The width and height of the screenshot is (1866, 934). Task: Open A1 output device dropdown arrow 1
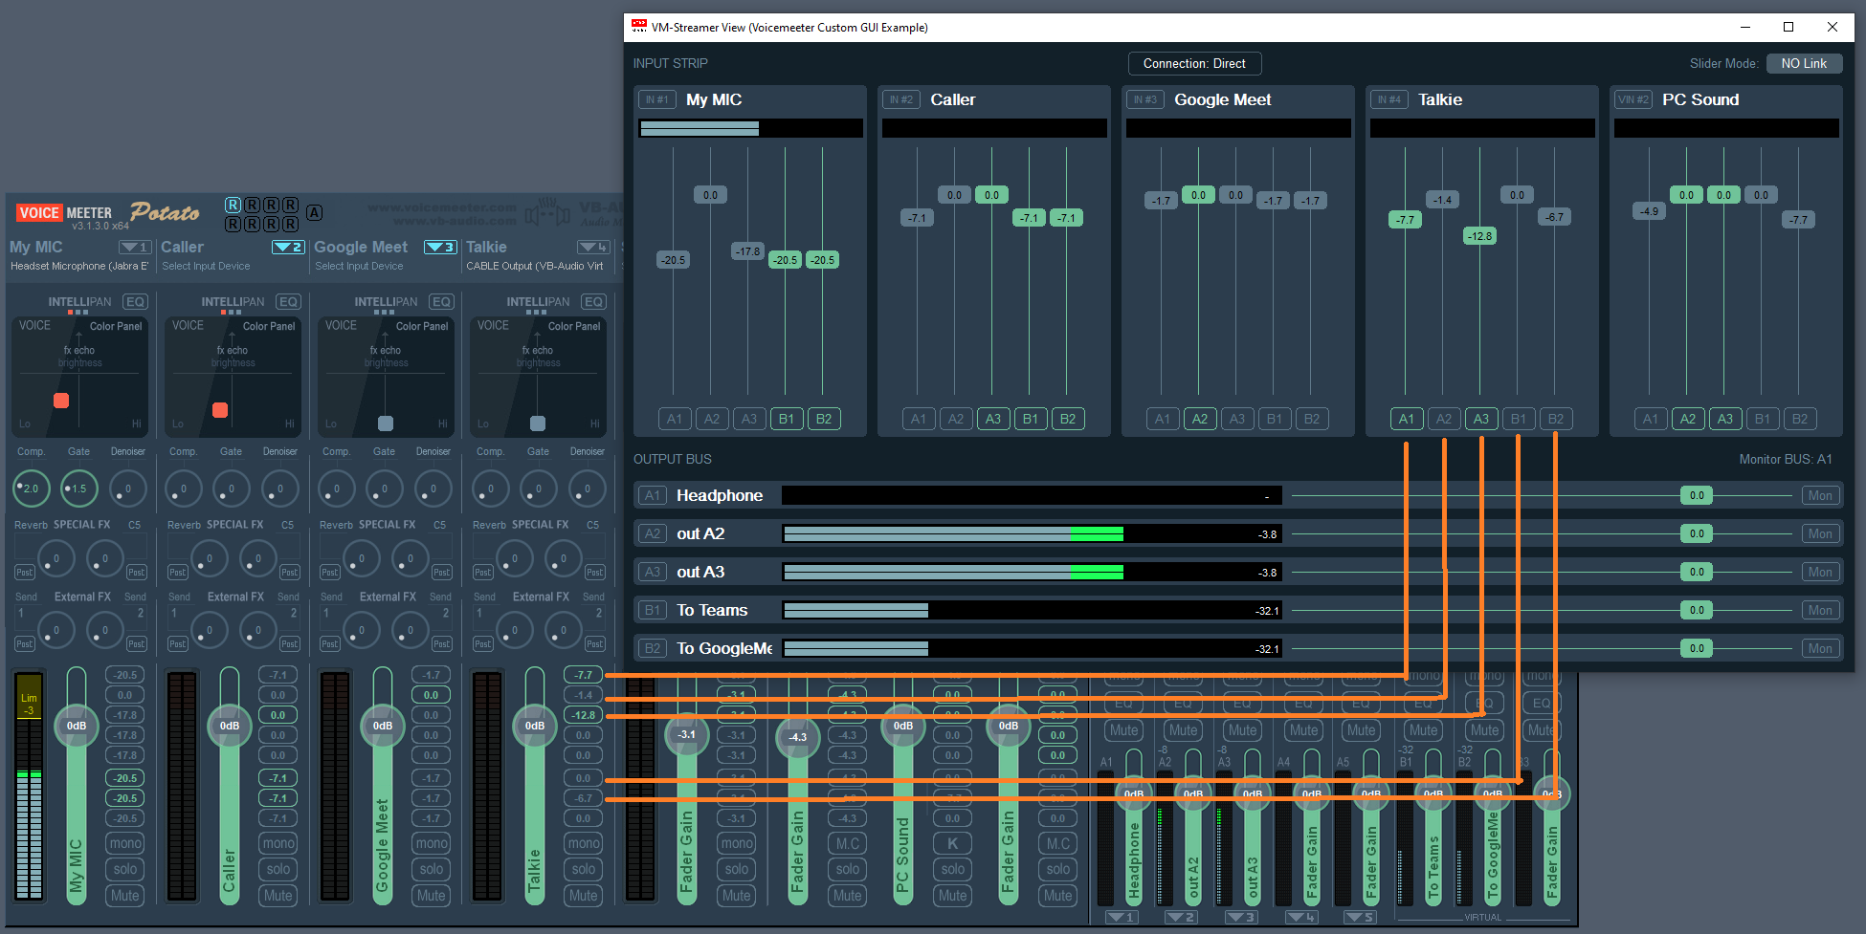coord(1122,917)
